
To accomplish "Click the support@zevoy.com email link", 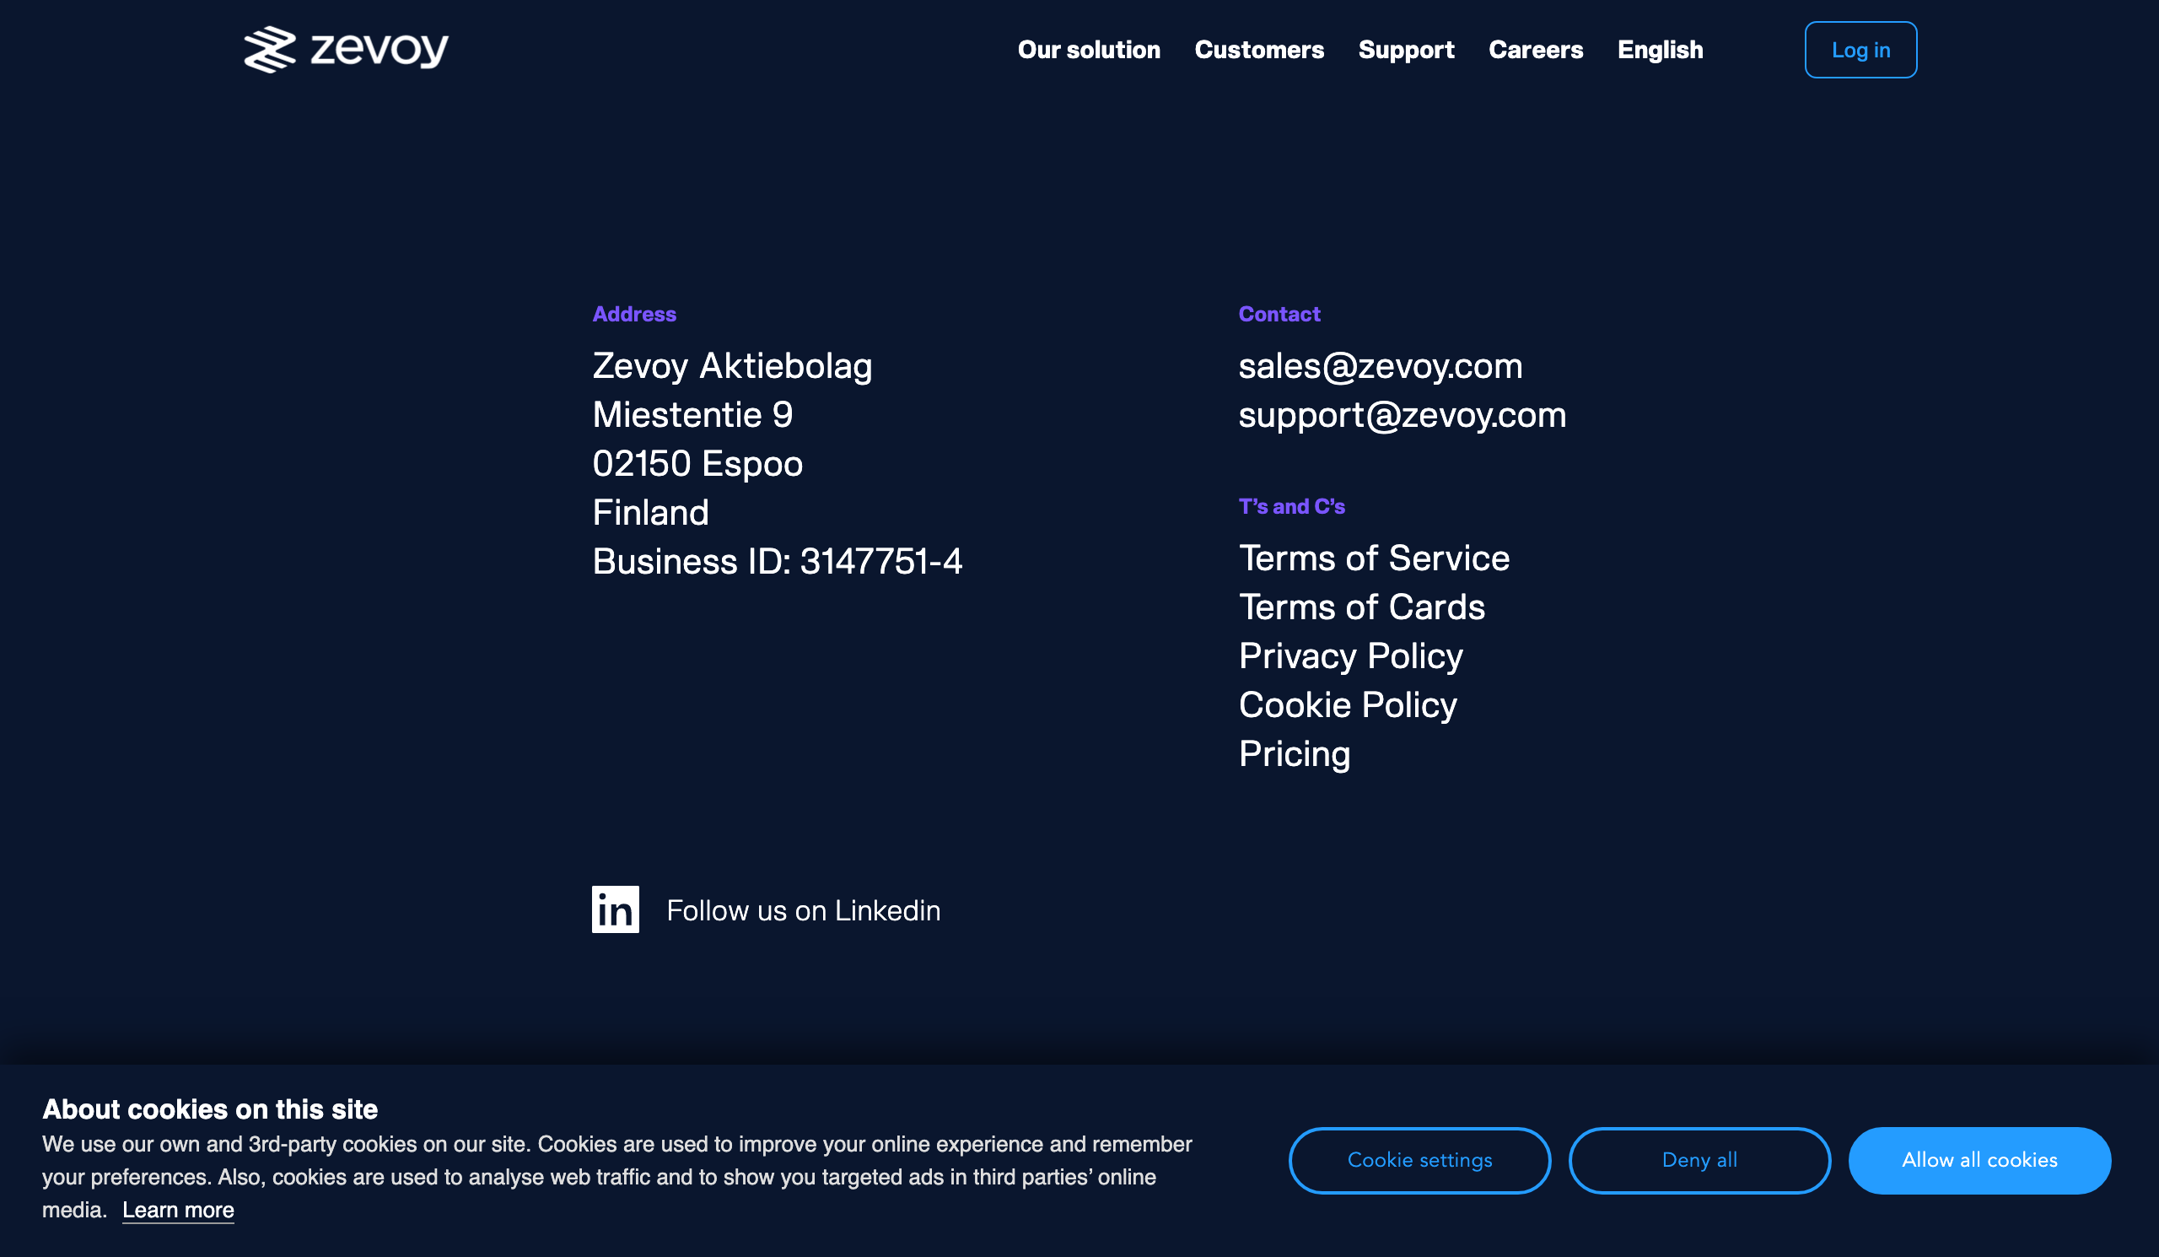I will (1402, 415).
